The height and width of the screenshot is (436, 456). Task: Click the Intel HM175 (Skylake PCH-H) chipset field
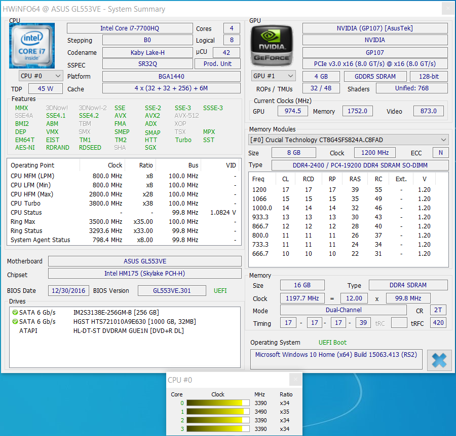(x=145, y=274)
